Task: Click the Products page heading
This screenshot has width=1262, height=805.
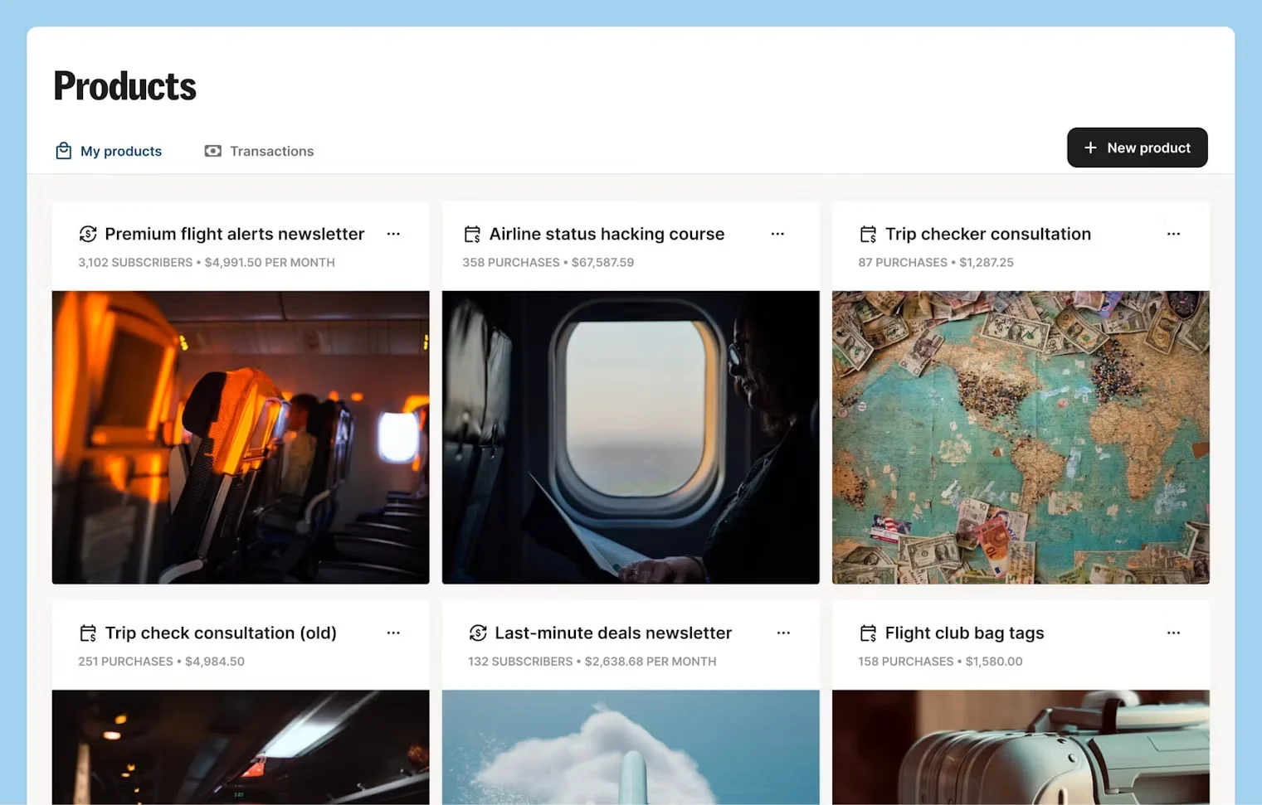Action: (125, 86)
